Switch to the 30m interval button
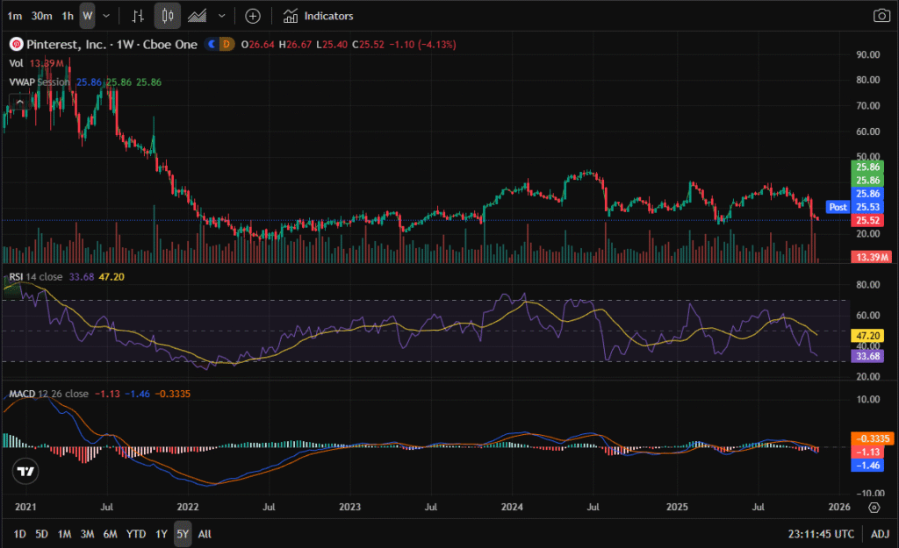Screen dimensions: 899x548 (x=41, y=16)
